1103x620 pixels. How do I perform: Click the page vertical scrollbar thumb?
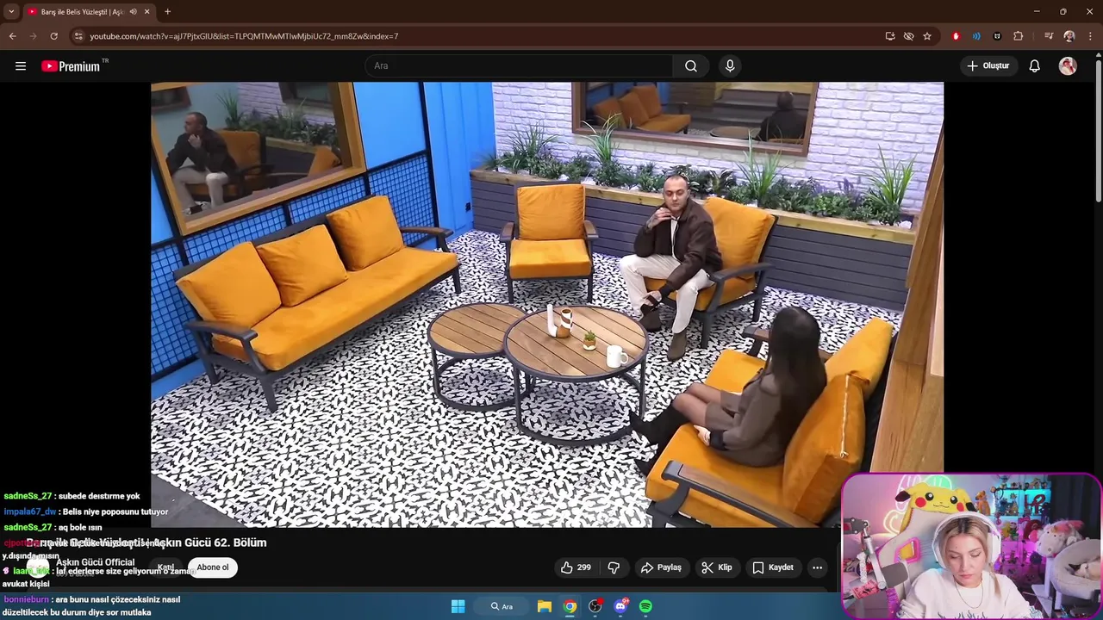pos(1098,129)
